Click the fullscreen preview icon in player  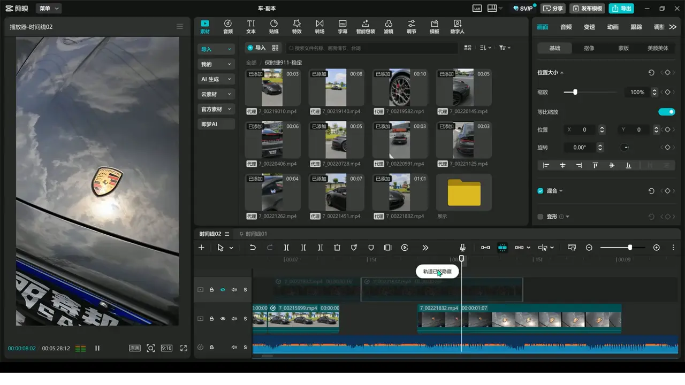click(x=184, y=348)
